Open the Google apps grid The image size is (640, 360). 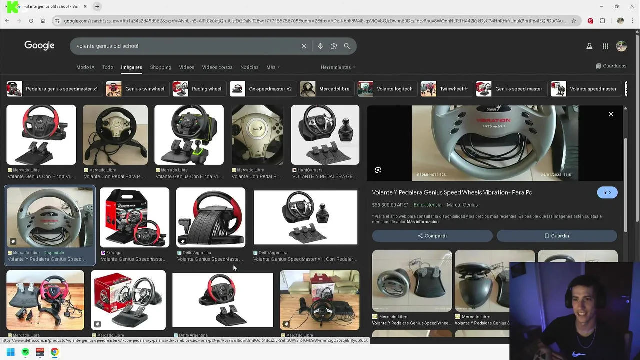[605, 46]
